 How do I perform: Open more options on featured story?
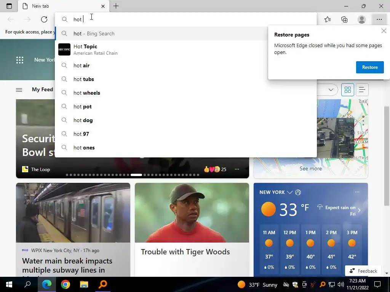tap(237, 169)
